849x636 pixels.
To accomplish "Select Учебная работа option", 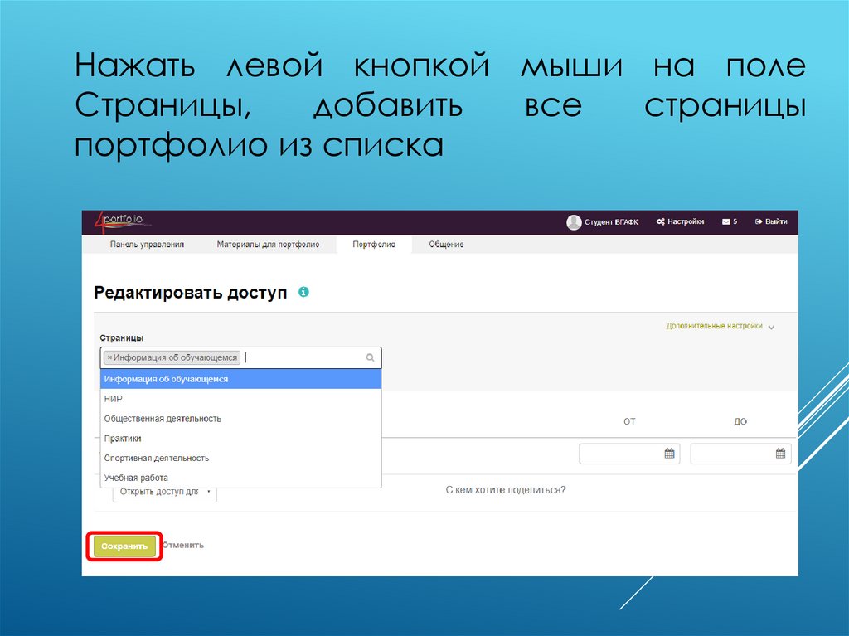I will coord(241,478).
